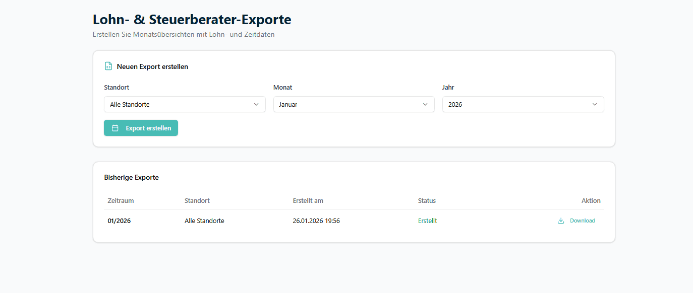Click the green document icon beside Neuen Export erstellen
The height and width of the screenshot is (293, 693).
(x=108, y=66)
